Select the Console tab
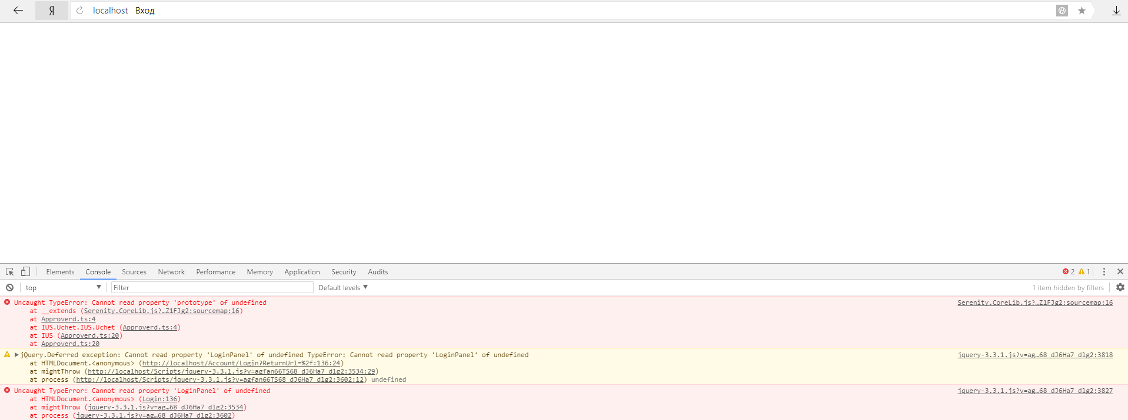The image size is (1128, 420). pyautogui.click(x=98, y=272)
